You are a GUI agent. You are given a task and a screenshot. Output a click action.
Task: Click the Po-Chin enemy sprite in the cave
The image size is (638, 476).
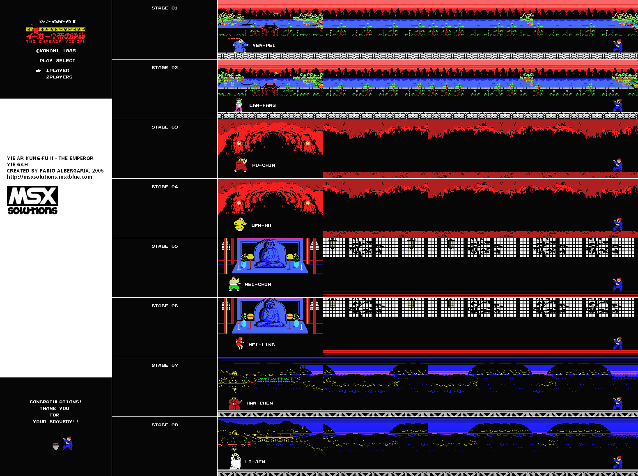241,165
